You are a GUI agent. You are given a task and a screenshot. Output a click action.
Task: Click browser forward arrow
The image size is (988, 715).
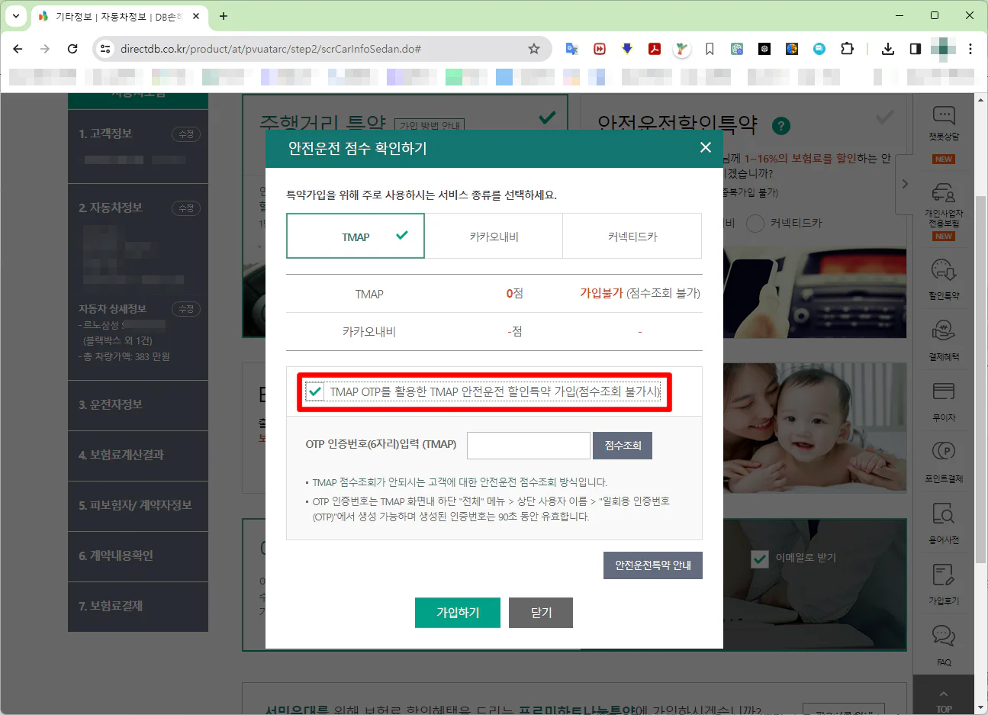(45, 49)
